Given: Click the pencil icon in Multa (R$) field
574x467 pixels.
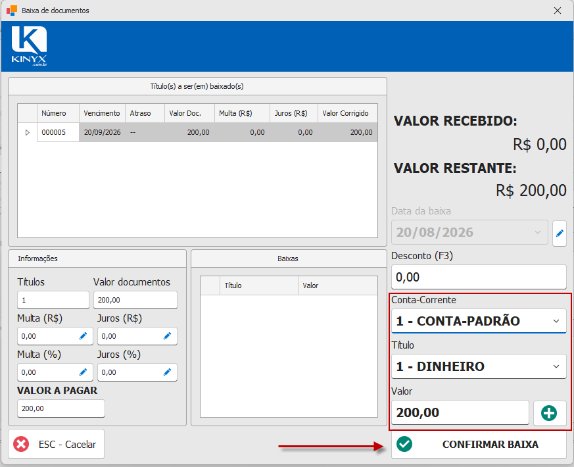Looking at the screenshot, I should [x=83, y=336].
